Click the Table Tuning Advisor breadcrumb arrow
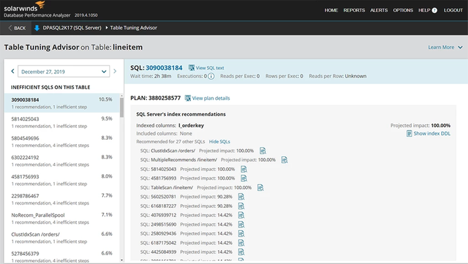This screenshot has width=468, height=264. (107, 28)
